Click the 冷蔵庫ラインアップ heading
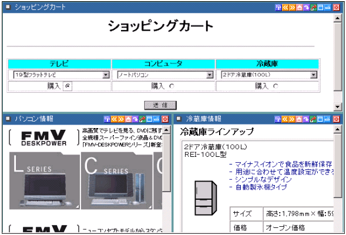 click(x=217, y=132)
